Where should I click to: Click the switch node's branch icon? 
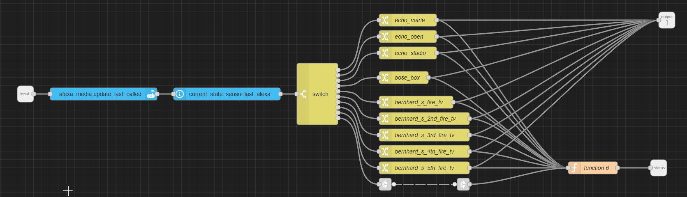click(x=303, y=94)
